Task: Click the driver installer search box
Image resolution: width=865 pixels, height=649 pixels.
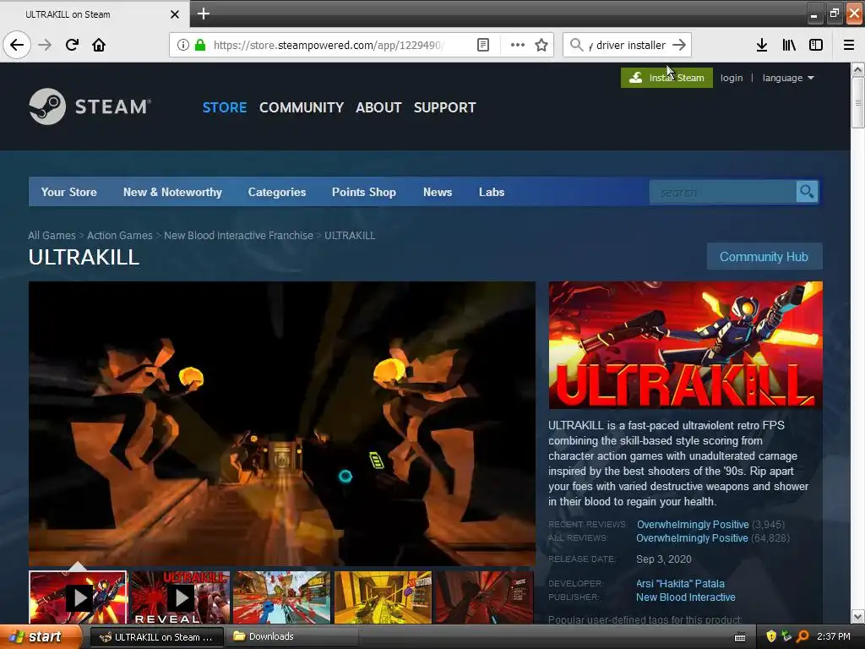Action: 627,45
